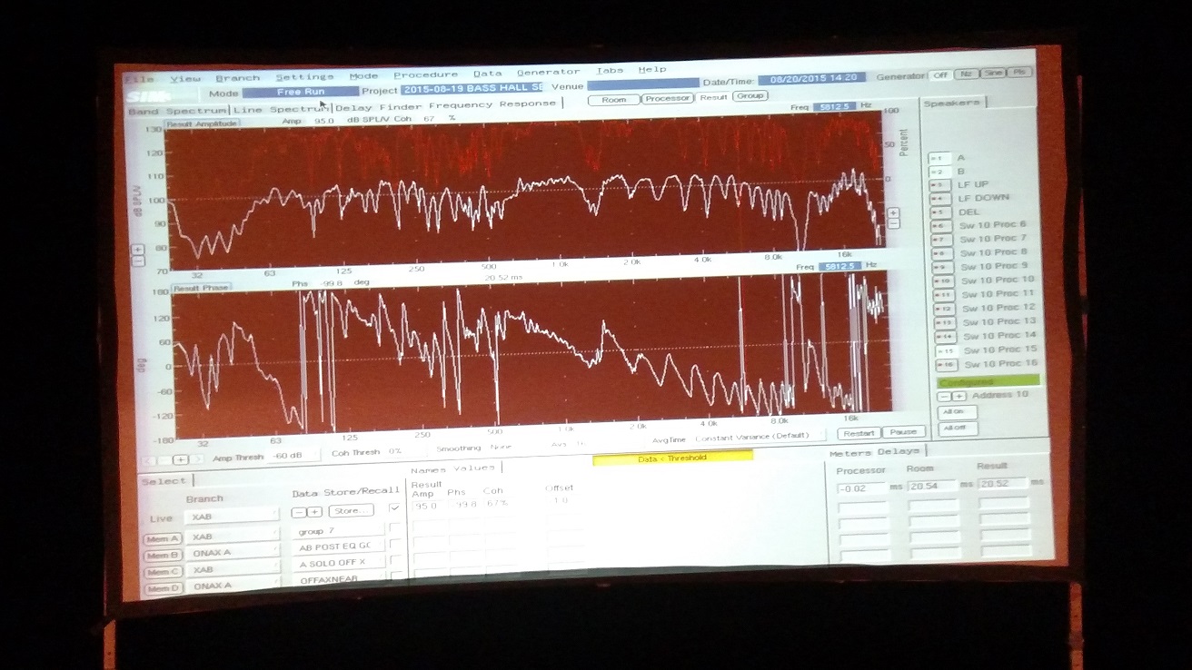Set Generator to Sine
The height and width of the screenshot is (670, 1192).
pos(993,74)
